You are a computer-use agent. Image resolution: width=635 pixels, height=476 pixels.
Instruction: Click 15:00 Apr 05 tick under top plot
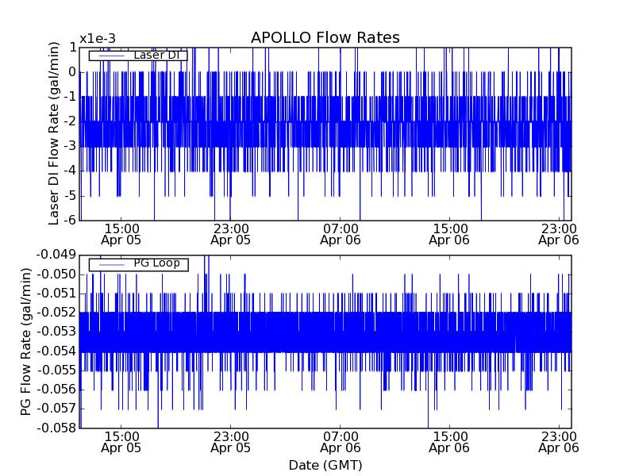tap(121, 233)
